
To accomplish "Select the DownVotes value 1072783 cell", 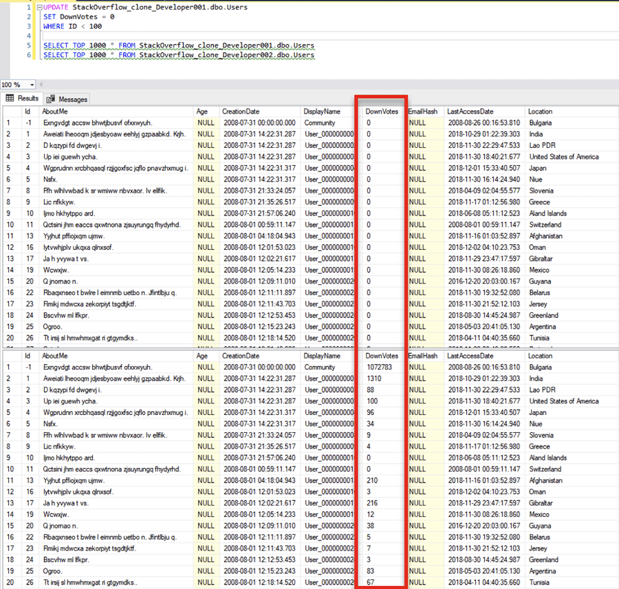I will tap(380, 367).
